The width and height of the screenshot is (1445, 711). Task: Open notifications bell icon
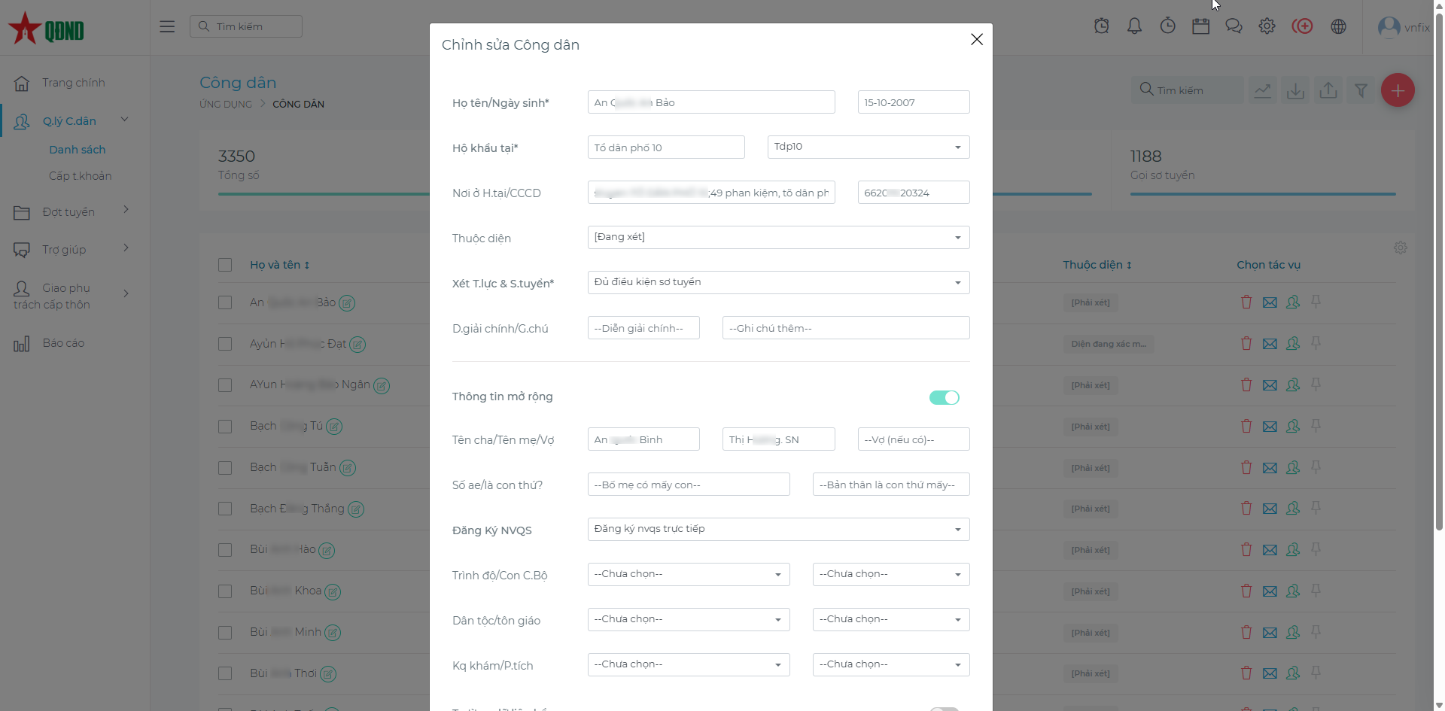pyautogui.click(x=1134, y=26)
